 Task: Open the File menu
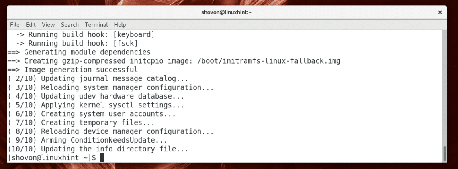(x=14, y=25)
